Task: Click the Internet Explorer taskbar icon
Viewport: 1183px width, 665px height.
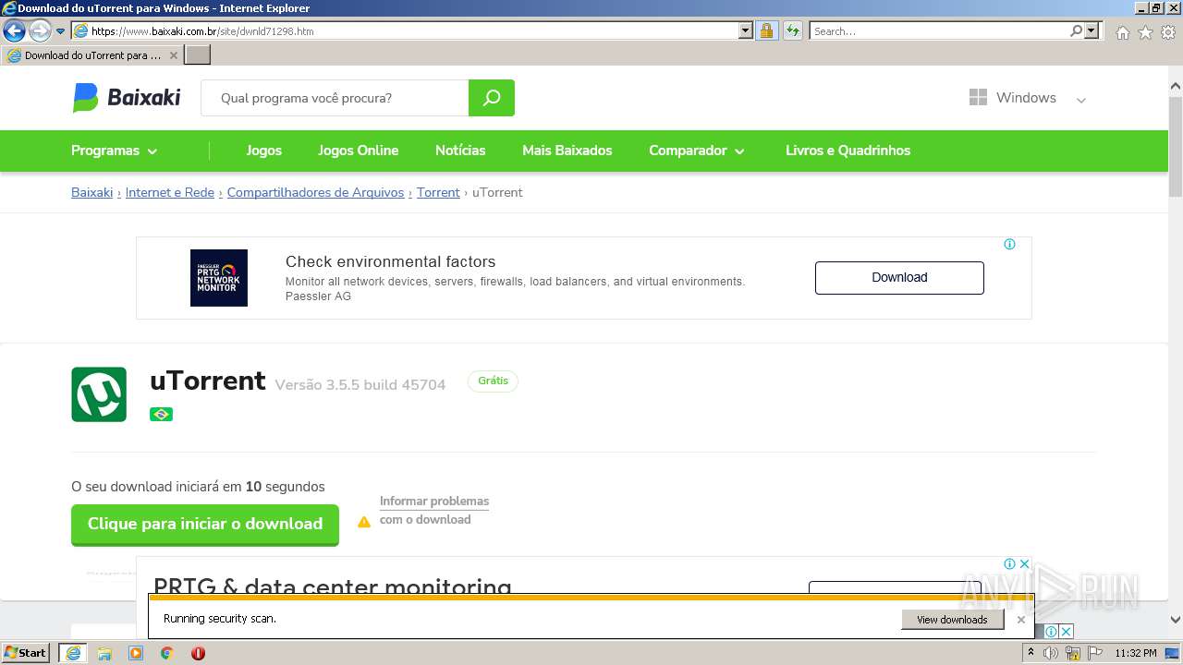Action: (73, 653)
